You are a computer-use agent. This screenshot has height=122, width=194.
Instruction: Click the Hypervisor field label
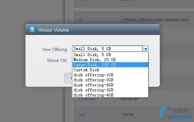[x=88, y=99]
